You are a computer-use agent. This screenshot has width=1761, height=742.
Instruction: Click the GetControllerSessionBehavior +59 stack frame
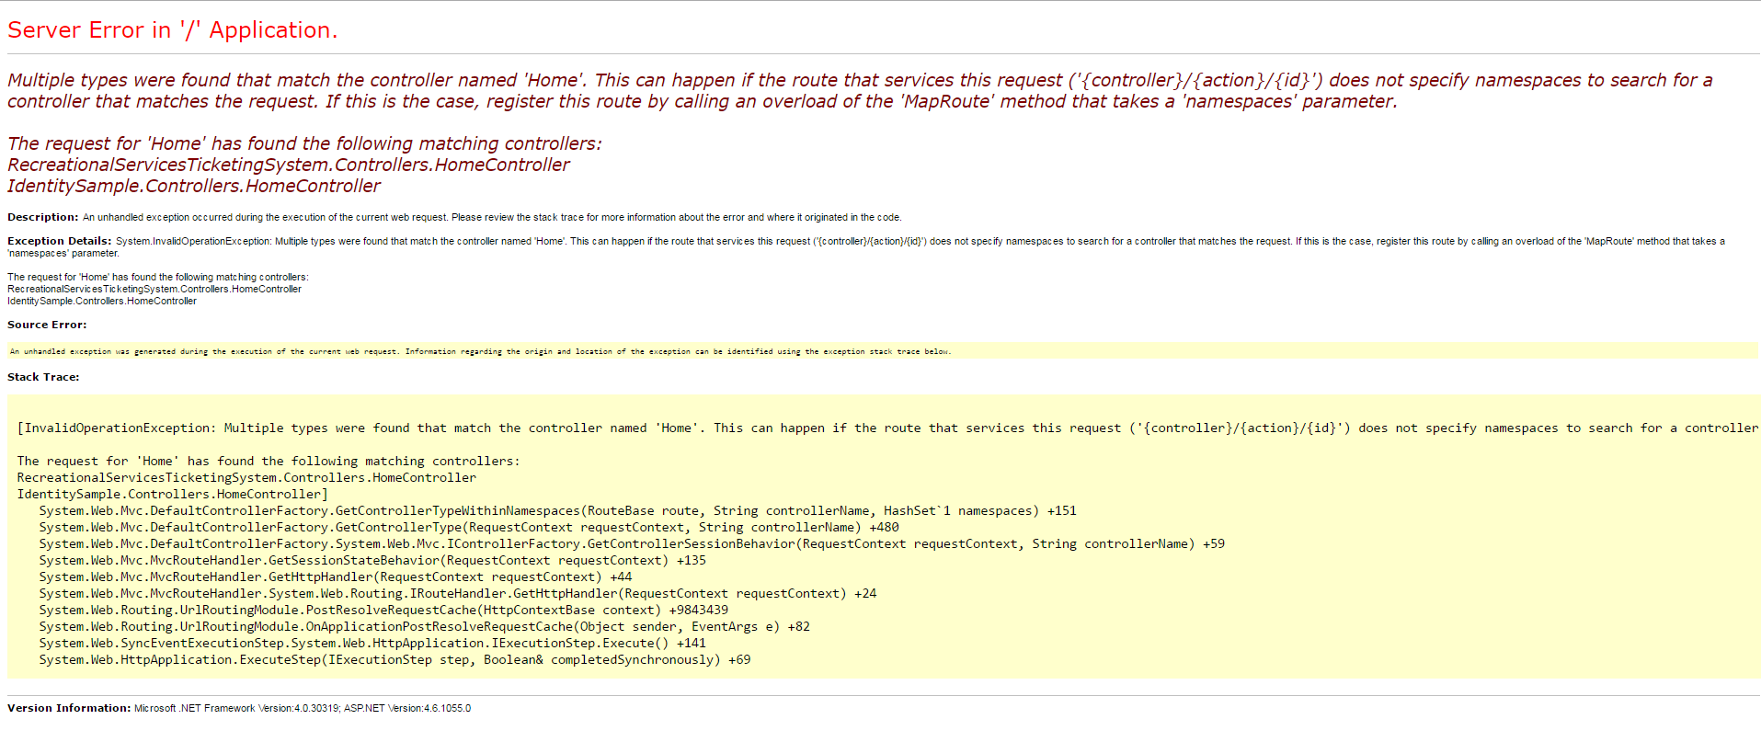pyautogui.click(x=632, y=543)
